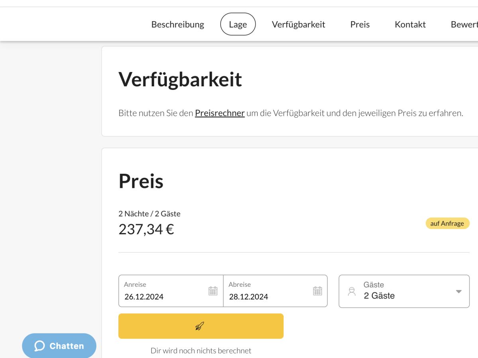Expand the Gäste dropdown arrow

pyautogui.click(x=458, y=291)
